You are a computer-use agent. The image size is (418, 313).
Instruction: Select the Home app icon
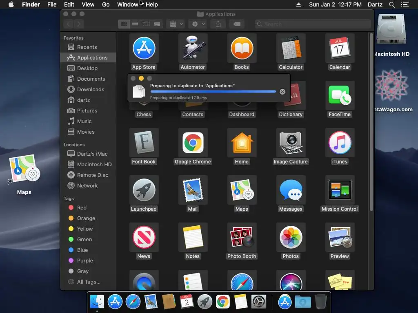pos(242,142)
